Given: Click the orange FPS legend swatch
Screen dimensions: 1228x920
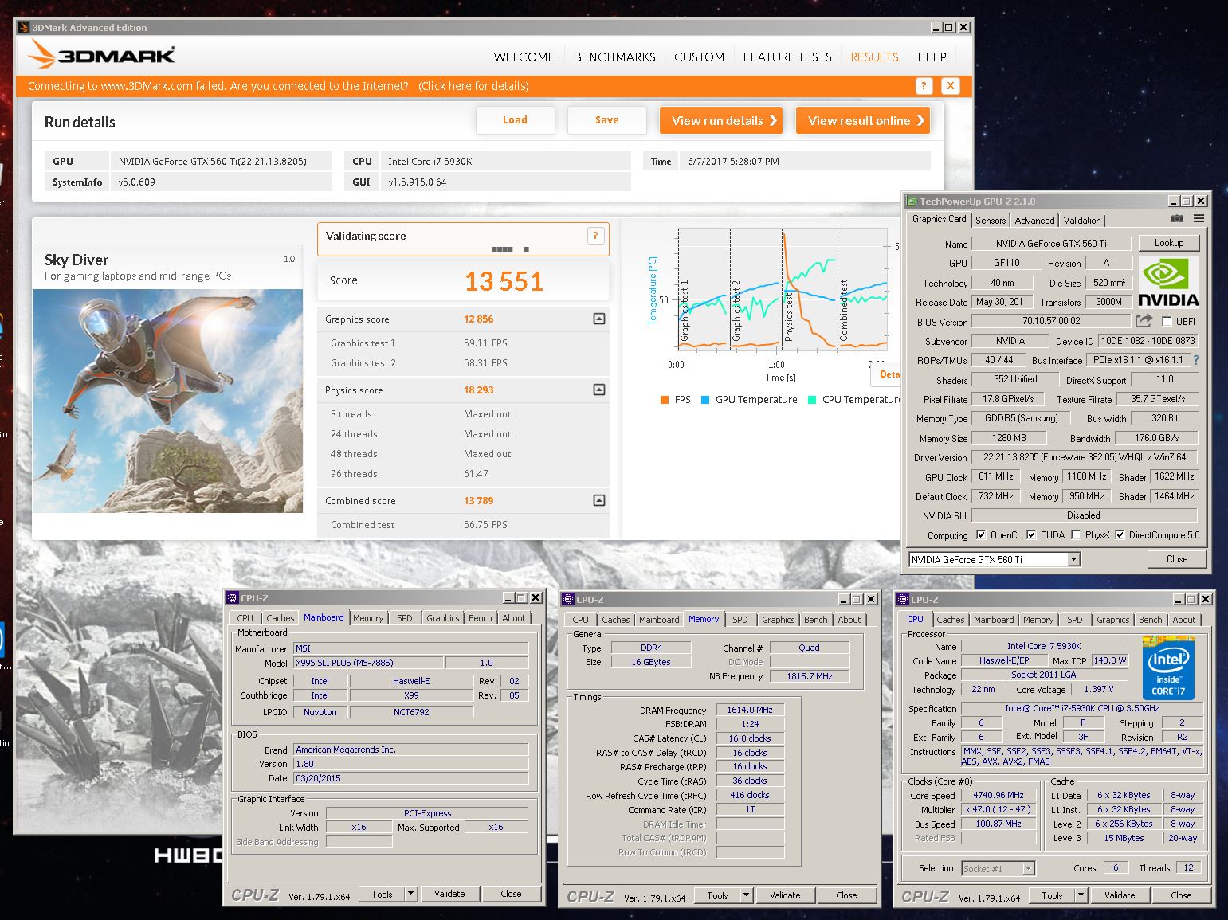Looking at the screenshot, I should click(x=664, y=400).
